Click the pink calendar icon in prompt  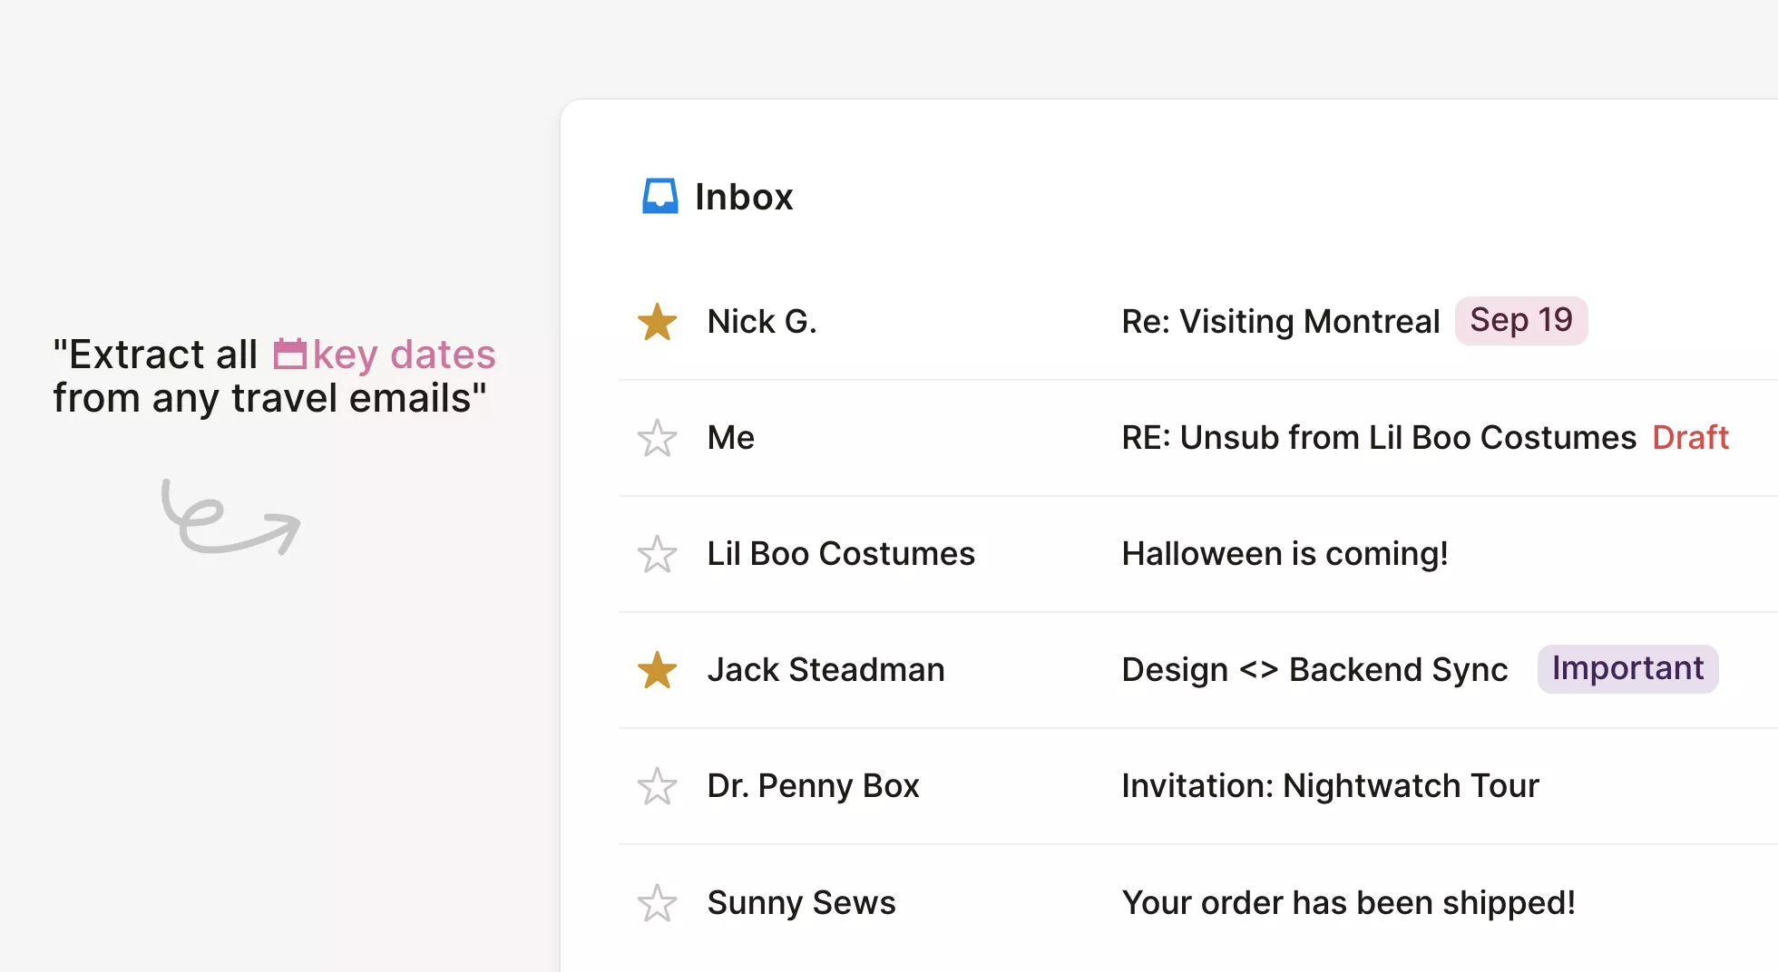(x=290, y=354)
